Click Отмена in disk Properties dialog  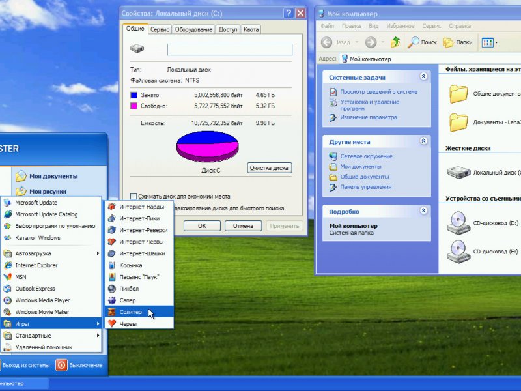click(243, 225)
